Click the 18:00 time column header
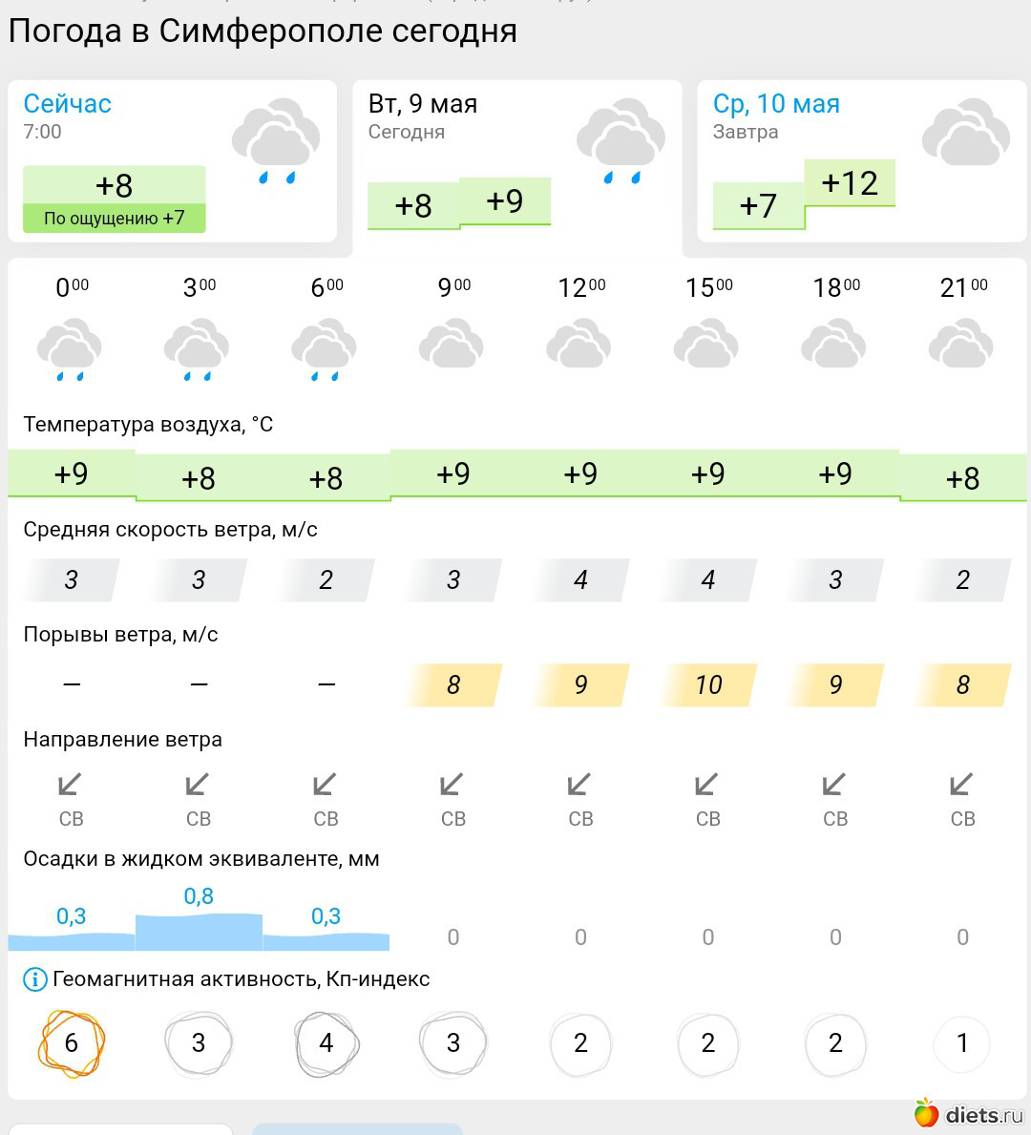 pyautogui.click(x=835, y=287)
